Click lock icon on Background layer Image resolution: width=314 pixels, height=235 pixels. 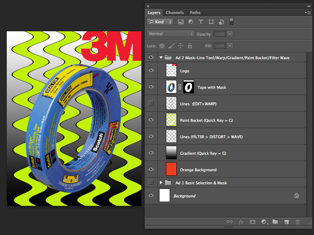point(297,195)
